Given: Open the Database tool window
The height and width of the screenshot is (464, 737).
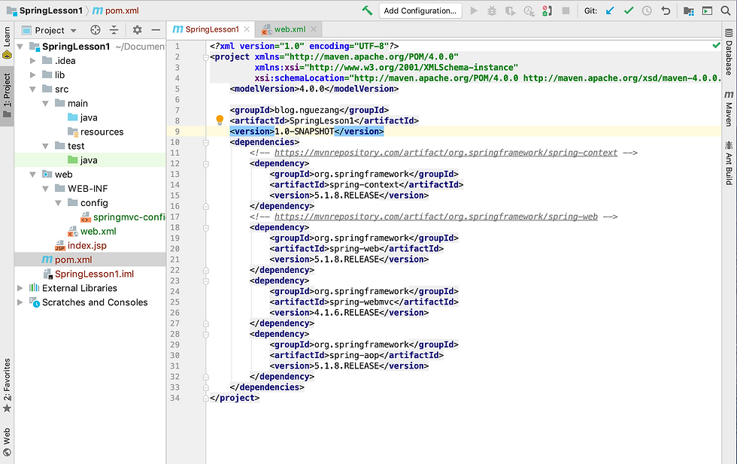Looking at the screenshot, I should coord(729,52).
